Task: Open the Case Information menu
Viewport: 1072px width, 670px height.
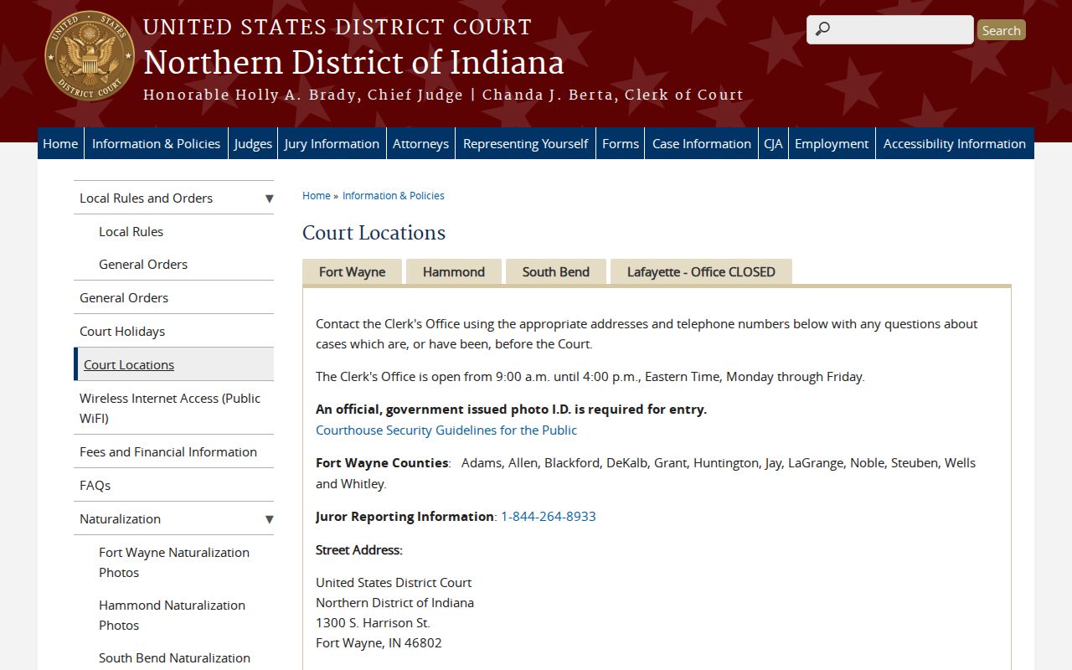Action: (702, 143)
